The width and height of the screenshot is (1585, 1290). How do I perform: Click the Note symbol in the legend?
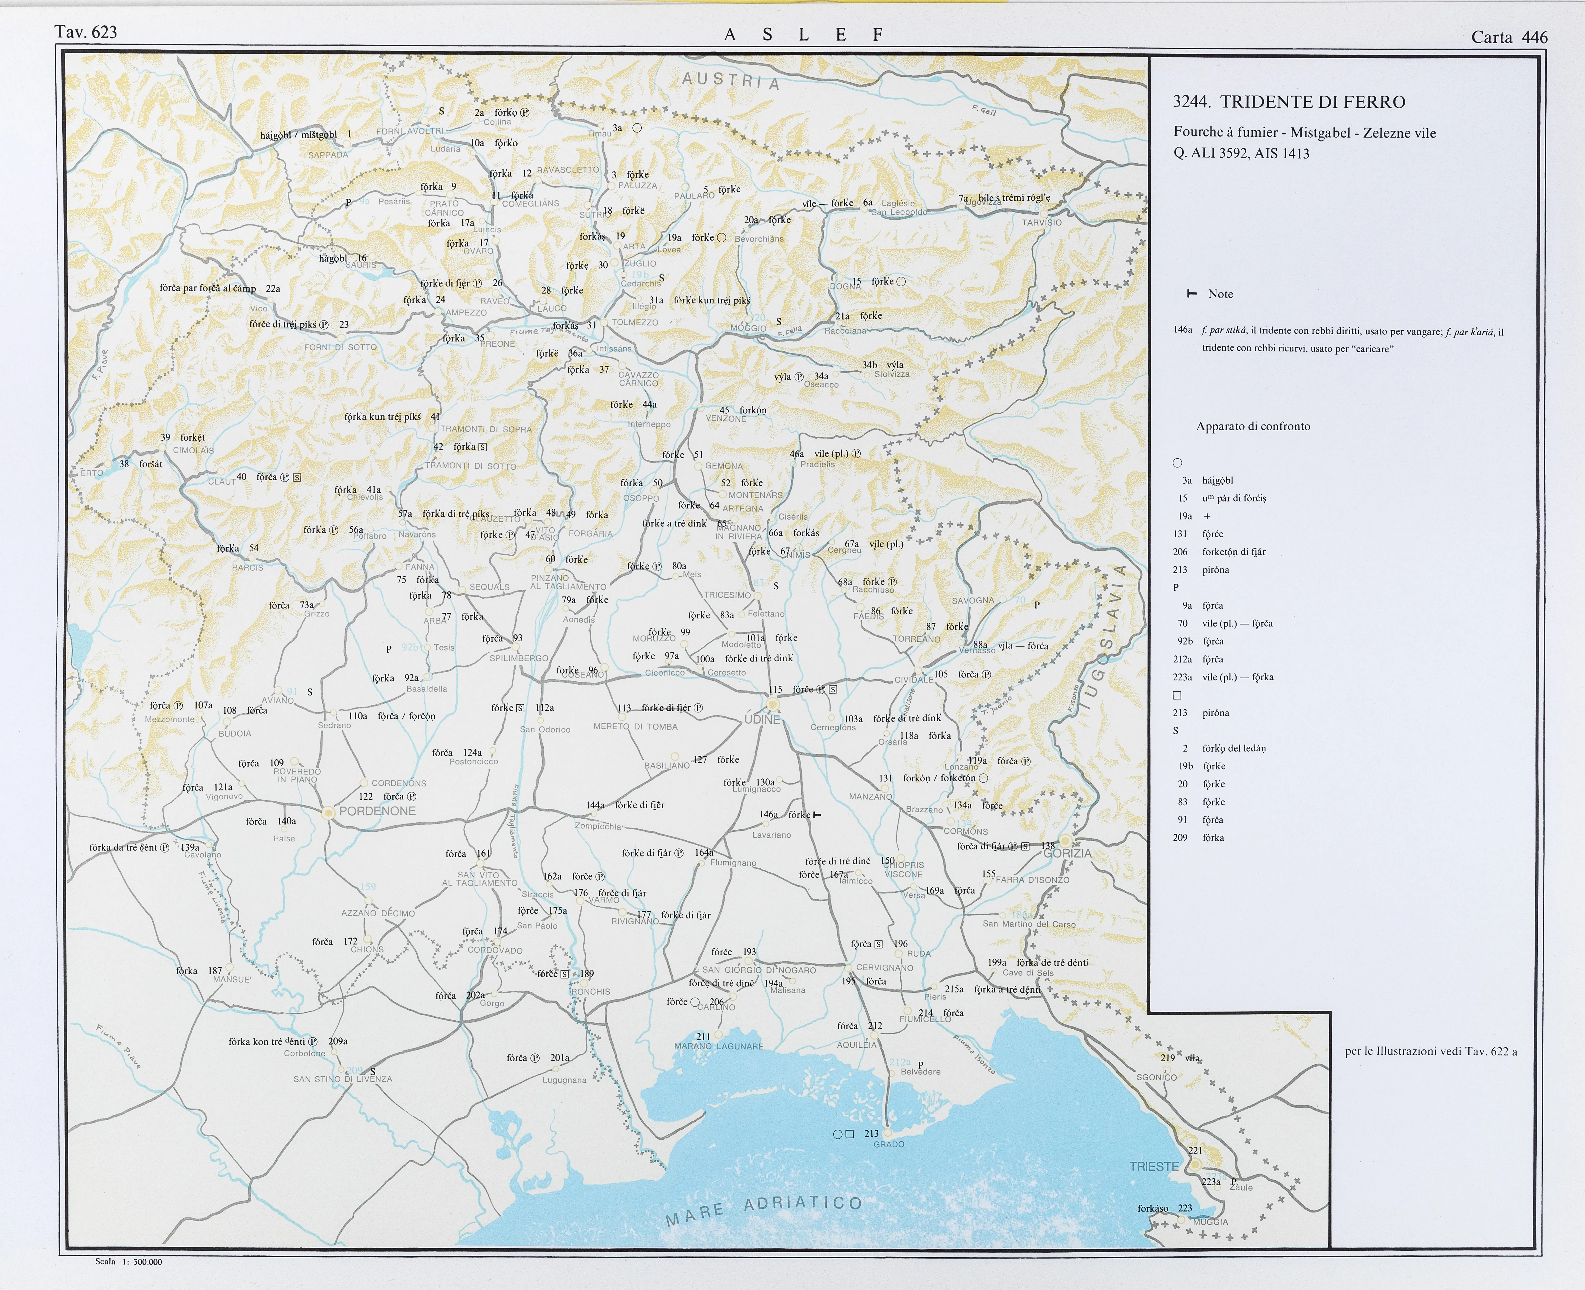(1192, 294)
